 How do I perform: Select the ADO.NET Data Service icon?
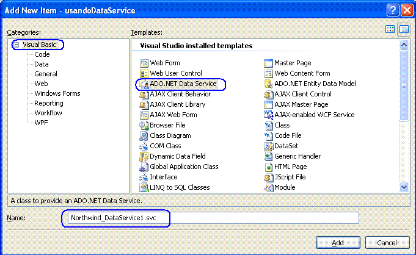tap(144, 84)
